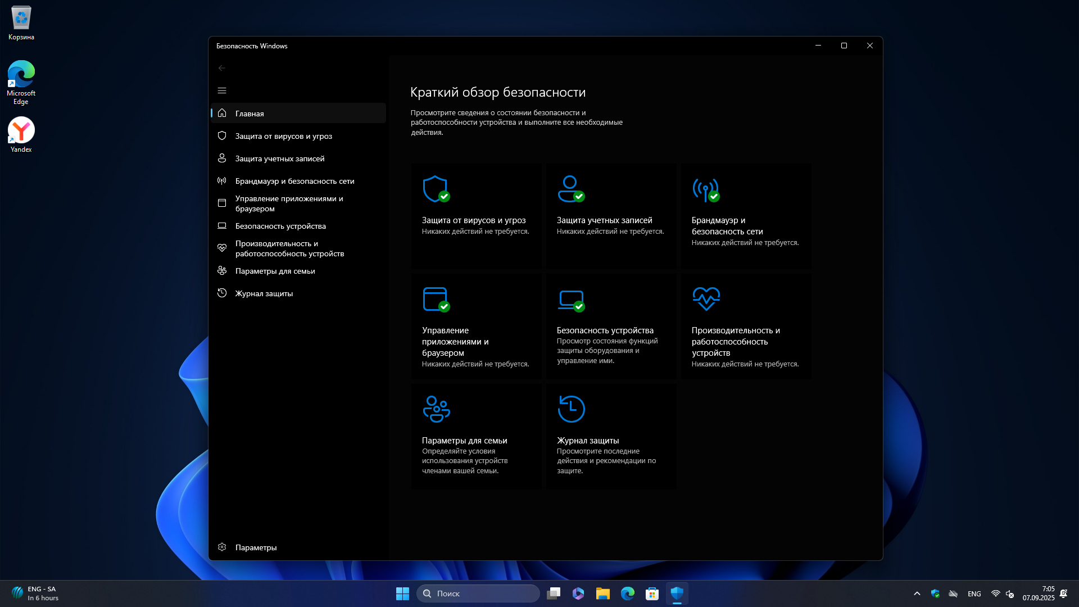Open the app and browser control window icon

(x=436, y=299)
